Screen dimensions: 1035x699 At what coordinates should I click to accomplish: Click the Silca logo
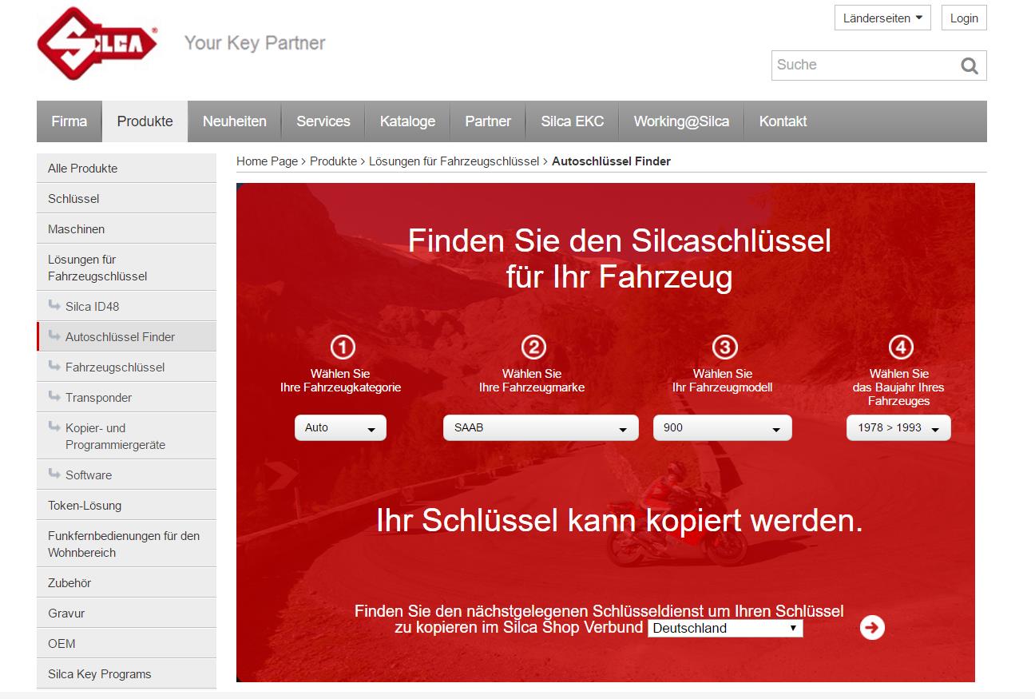click(x=97, y=43)
